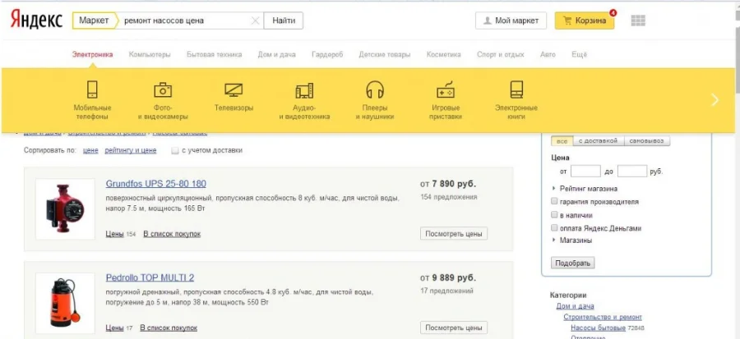Open the Спорт и отдых menu tab

[500, 55]
